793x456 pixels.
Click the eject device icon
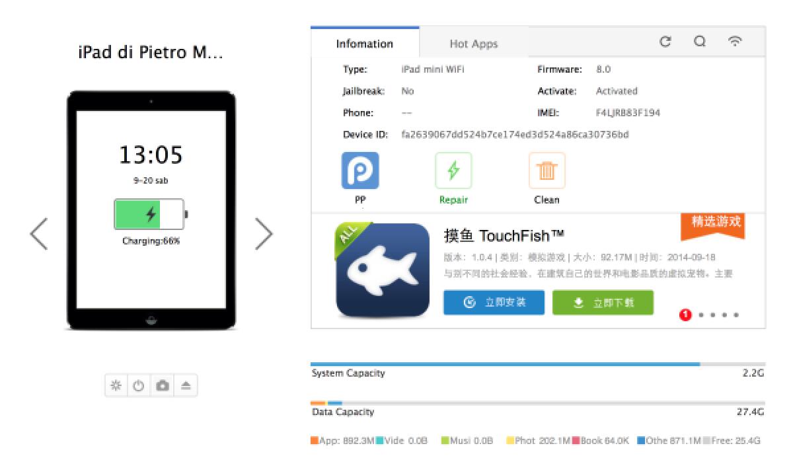tap(186, 385)
